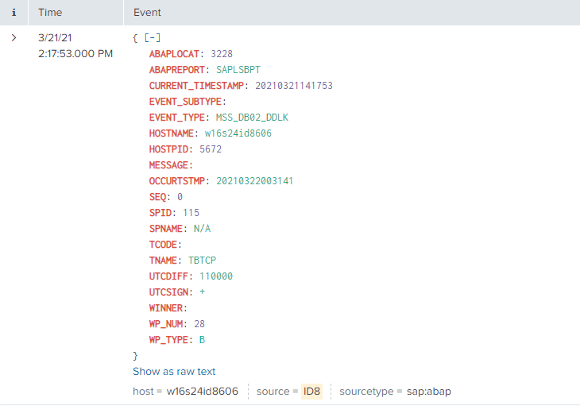The height and width of the screenshot is (417, 580).
Task: Select OCCURTSTMP value 20210322003141
Action: pyautogui.click(x=254, y=181)
